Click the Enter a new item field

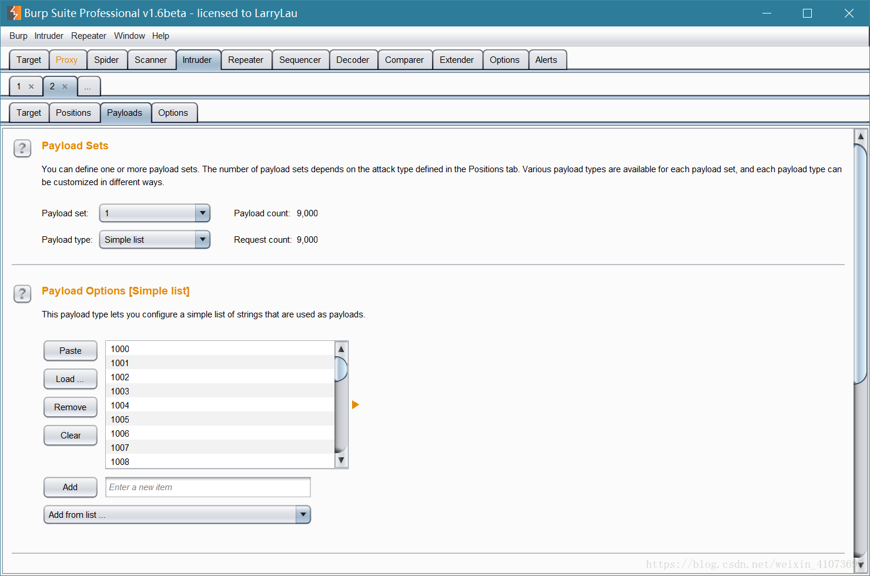click(x=208, y=487)
